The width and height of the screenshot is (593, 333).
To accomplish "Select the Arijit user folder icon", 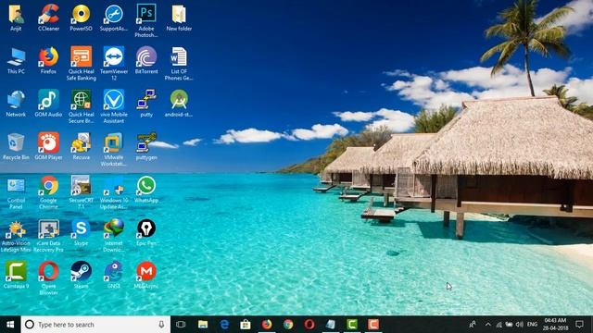I will click(16, 18).
